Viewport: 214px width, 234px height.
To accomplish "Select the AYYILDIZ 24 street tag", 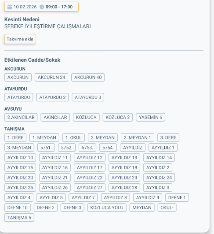I will click(159, 178).
